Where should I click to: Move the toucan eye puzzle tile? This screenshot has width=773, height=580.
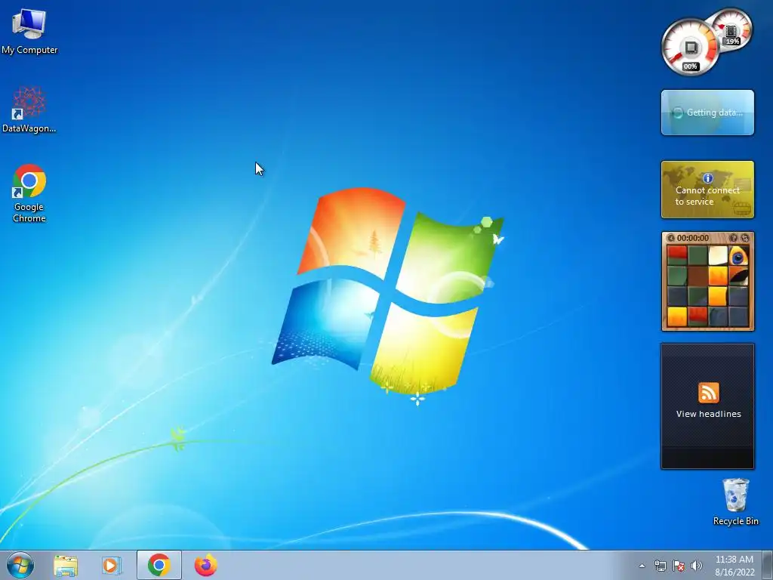(738, 256)
